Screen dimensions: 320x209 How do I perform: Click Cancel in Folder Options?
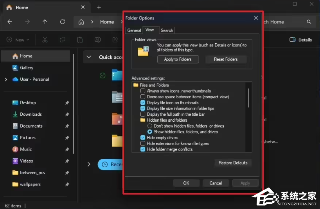click(216, 183)
